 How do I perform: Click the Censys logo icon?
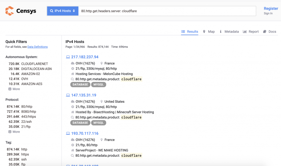click(x=10, y=11)
